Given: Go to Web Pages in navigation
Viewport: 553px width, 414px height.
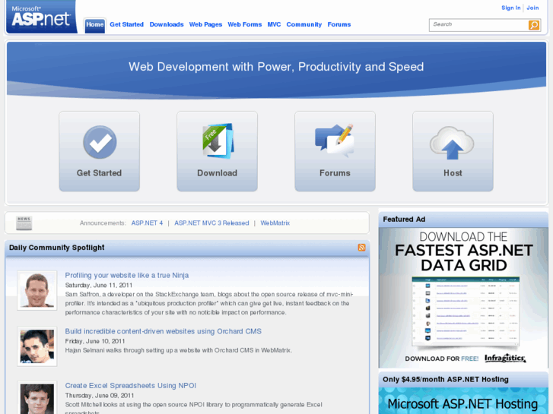Looking at the screenshot, I should (x=205, y=24).
